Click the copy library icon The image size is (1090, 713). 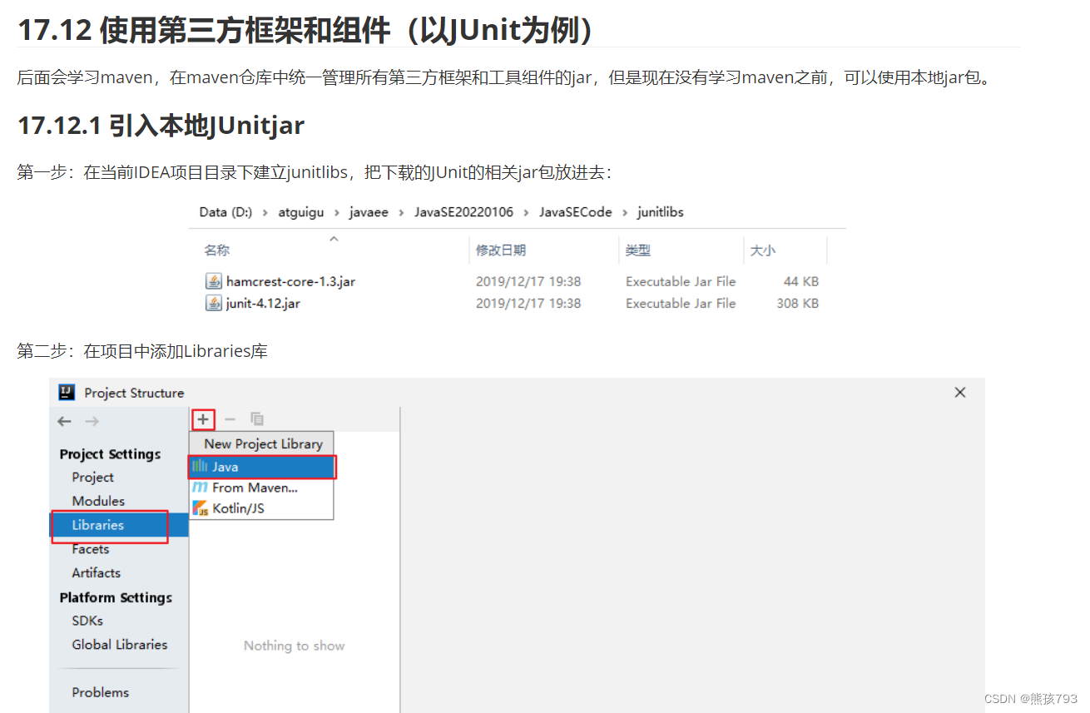257,419
